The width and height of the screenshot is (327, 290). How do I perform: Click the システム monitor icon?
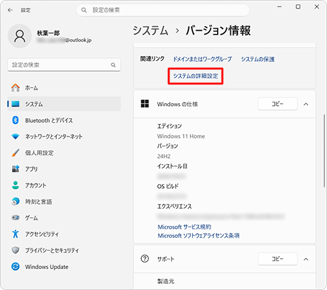[x=16, y=104]
